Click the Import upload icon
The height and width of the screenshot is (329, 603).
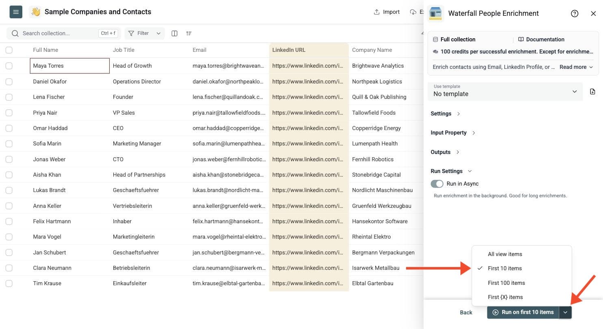pos(376,12)
